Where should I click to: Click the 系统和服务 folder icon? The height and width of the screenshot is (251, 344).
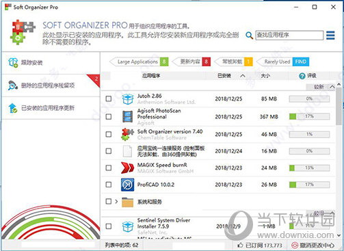[127, 202]
